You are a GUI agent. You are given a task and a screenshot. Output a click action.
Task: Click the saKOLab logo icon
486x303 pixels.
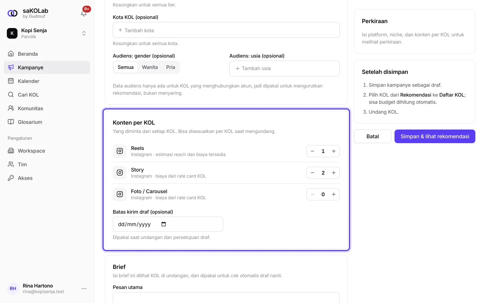coord(13,13)
